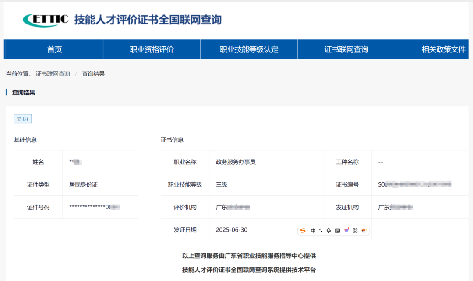Open the Sogou toolbox grid icon
The width and height of the screenshot is (473, 281).
pyautogui.click(x=355, y=230)
